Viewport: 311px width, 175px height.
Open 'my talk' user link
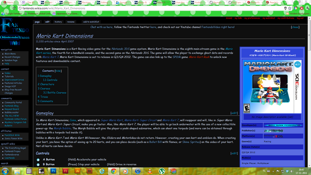point(238,18)
